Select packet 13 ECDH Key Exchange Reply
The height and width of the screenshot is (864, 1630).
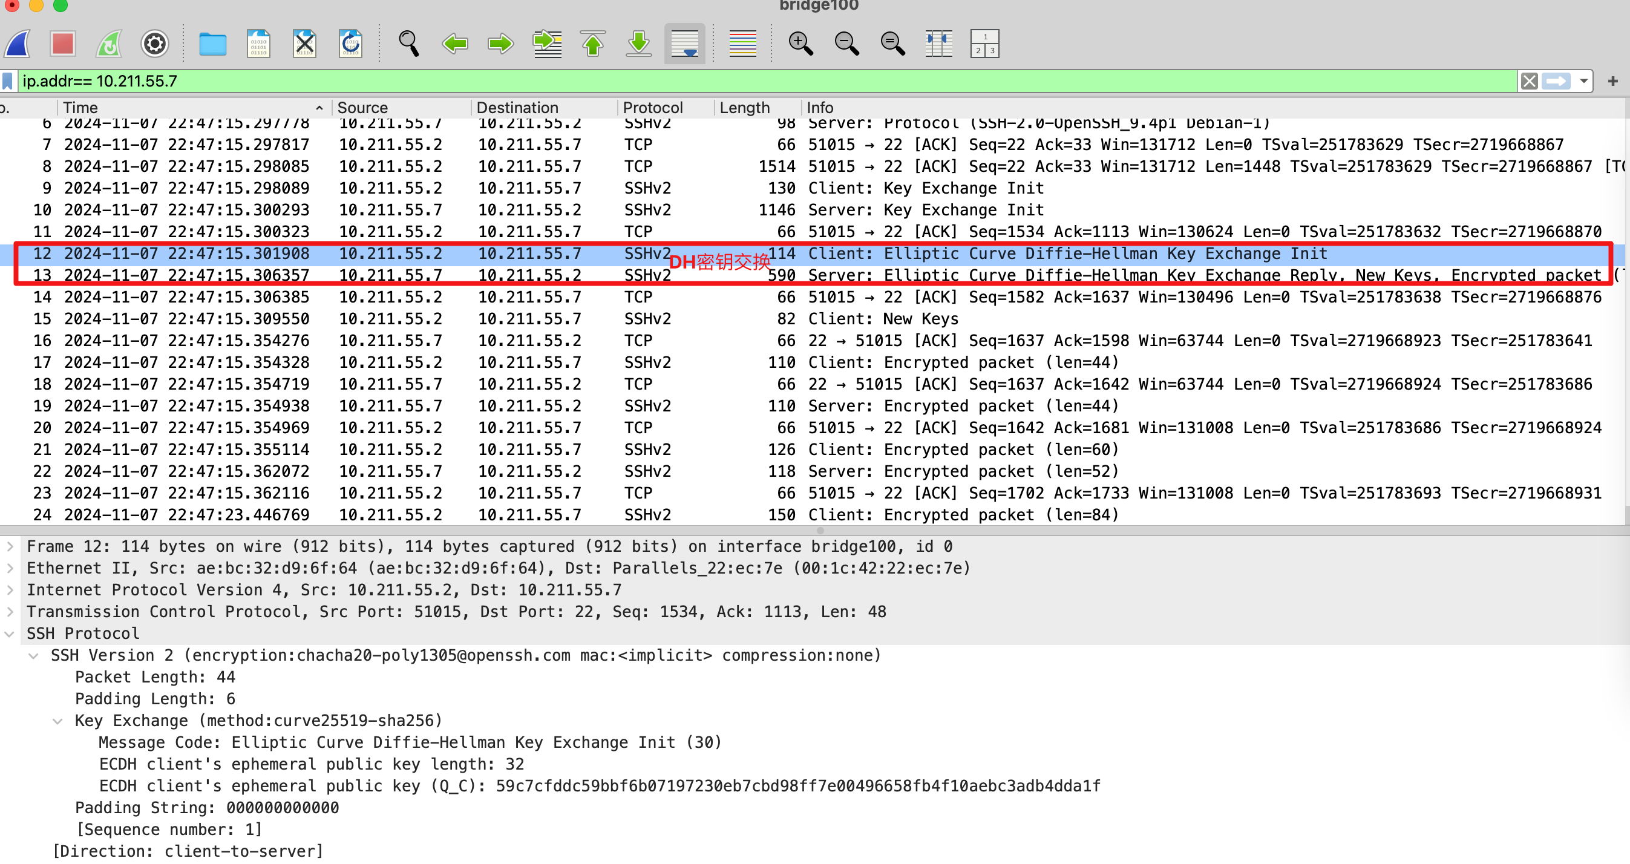812,275
